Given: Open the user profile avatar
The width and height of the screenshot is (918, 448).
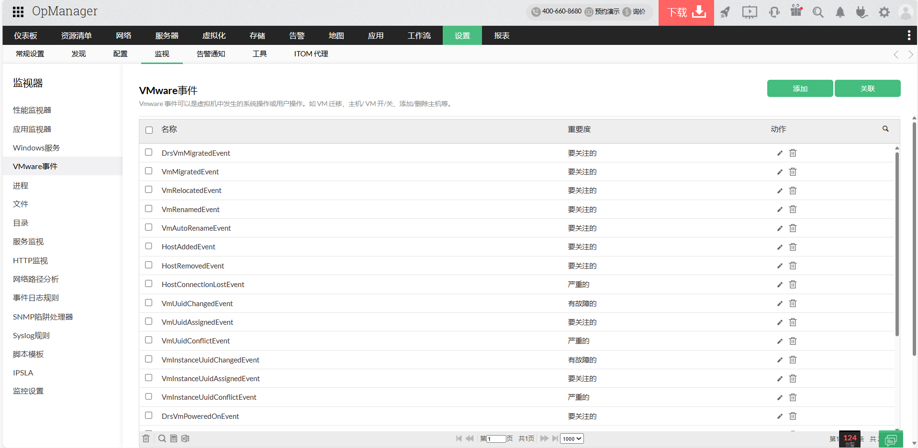Looking at the screenshot, I should tap(906, 12).
